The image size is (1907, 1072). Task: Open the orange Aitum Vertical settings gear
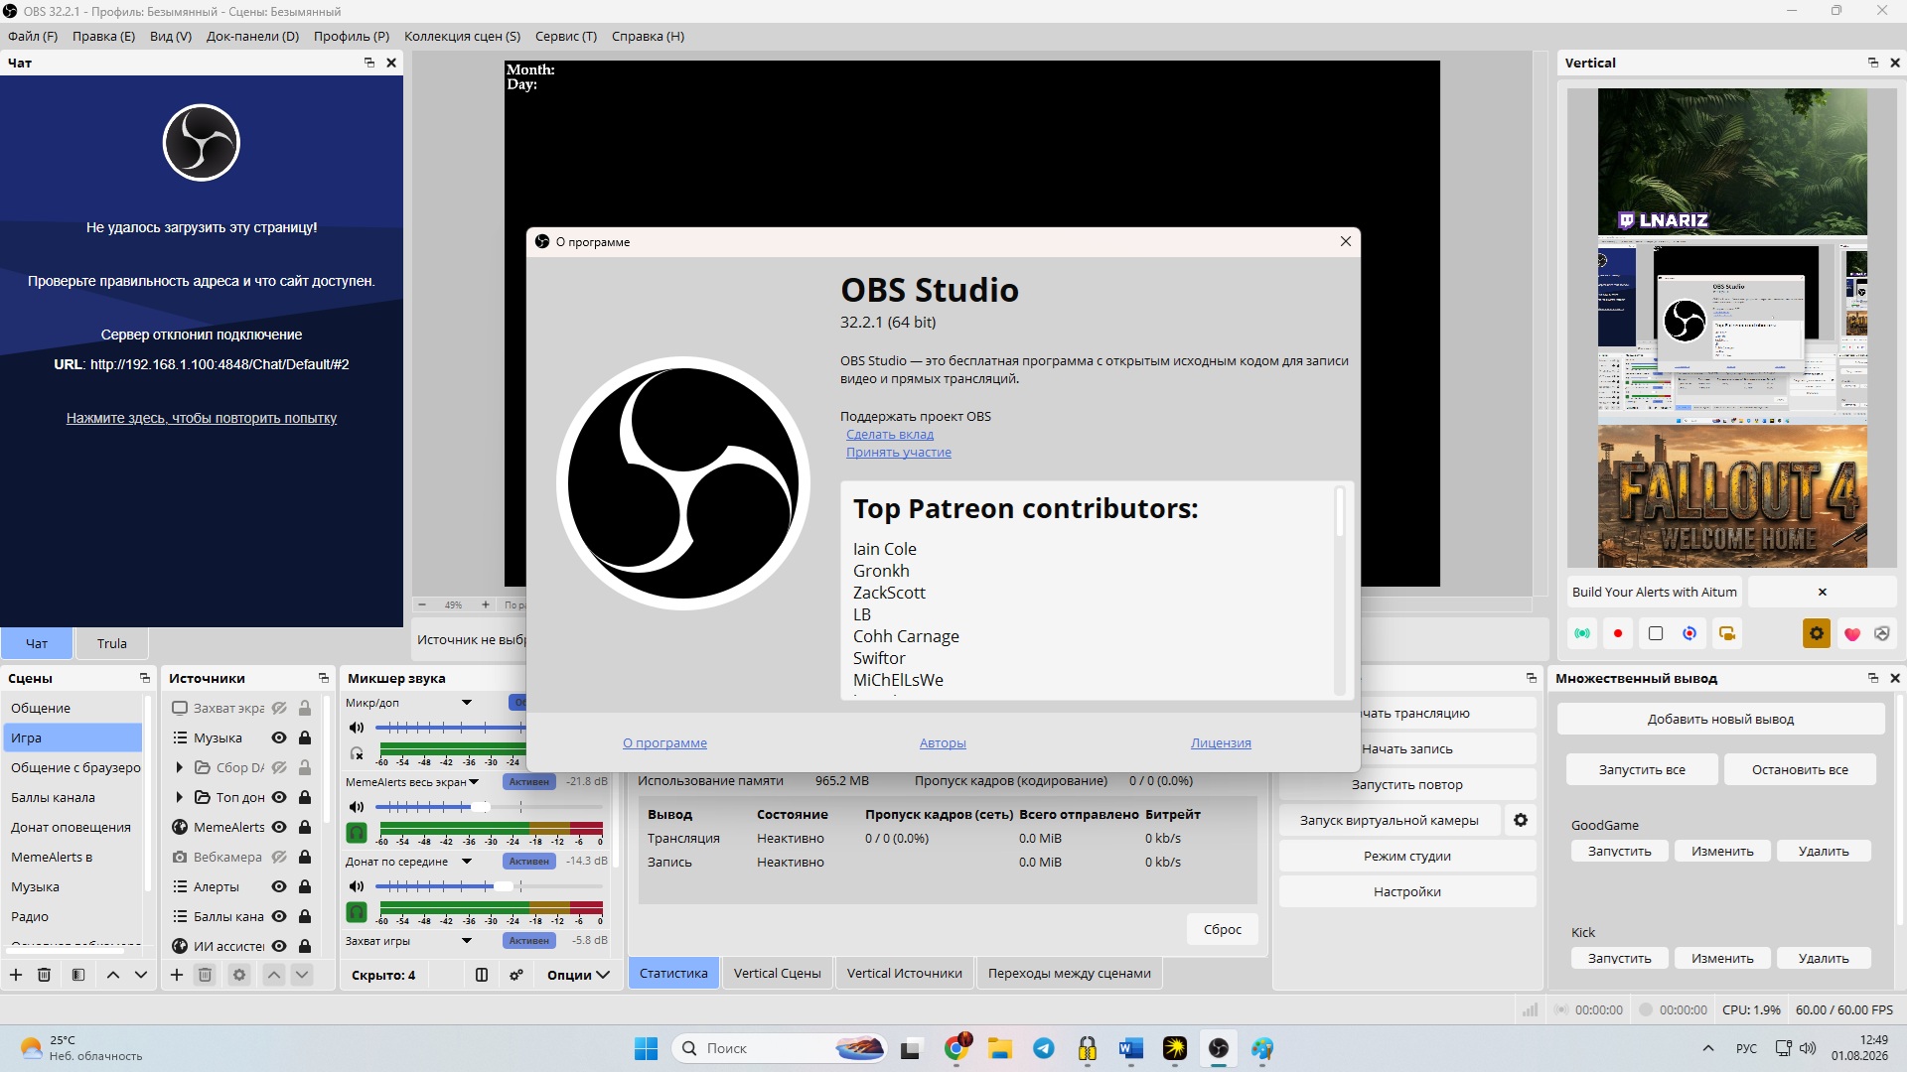click(1817, 633)
